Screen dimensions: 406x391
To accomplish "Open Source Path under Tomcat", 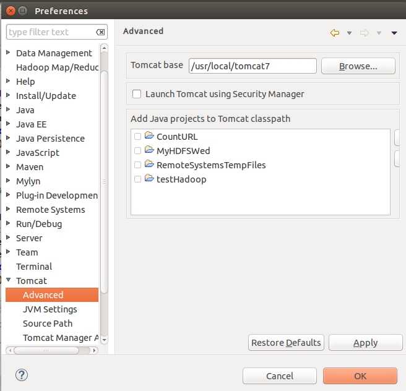I will [x=48, y=324].
